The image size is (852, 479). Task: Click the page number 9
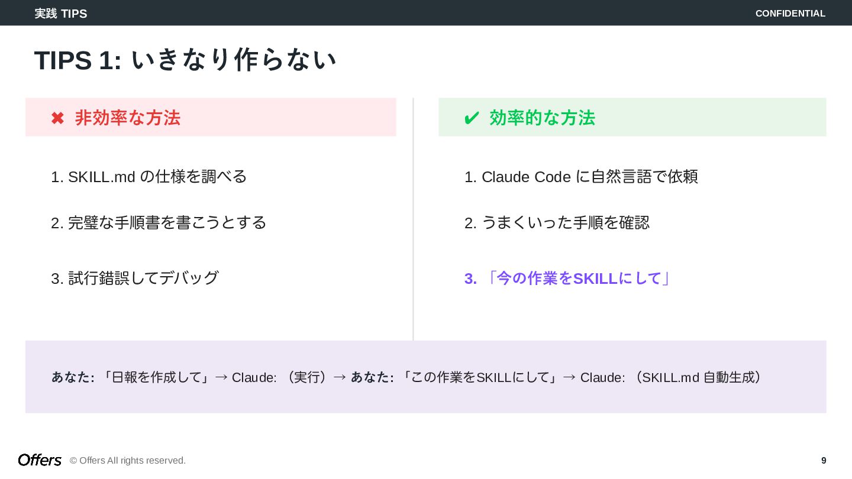pos(824,461)
